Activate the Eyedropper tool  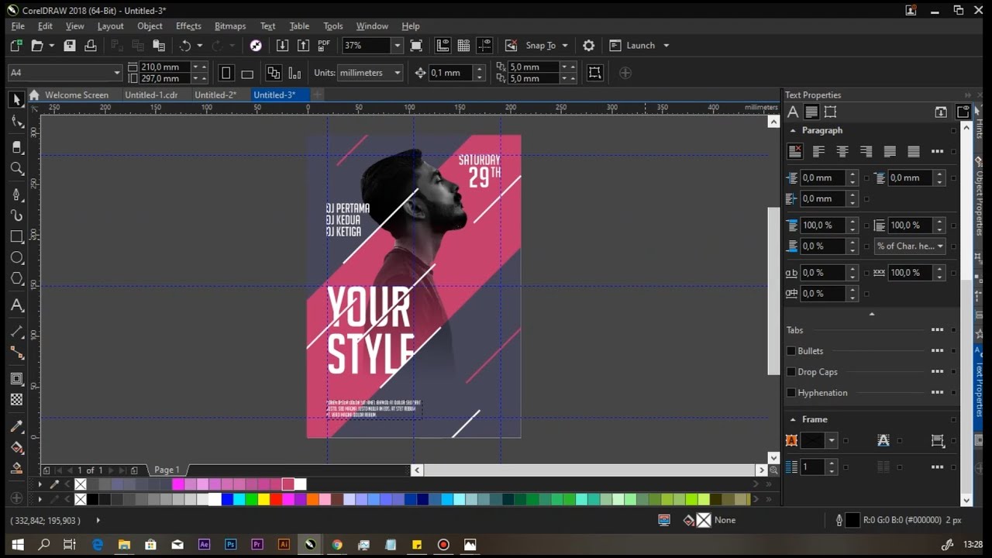[x=17, y=426]
